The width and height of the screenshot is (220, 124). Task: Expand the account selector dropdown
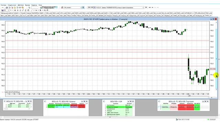click(x=81, y=8)
